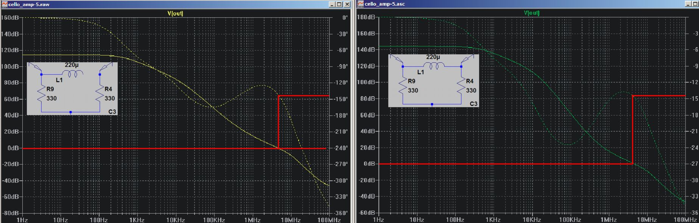Click resistor R9 symbol in left schematic inset

(41, 94)
